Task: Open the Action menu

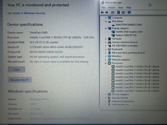Action: [x=112, y=8]
